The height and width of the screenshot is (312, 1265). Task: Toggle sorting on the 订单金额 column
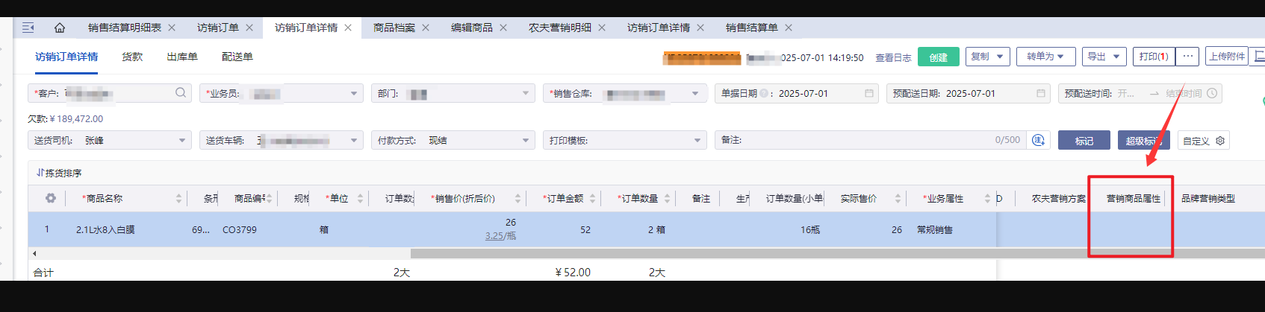pyautogui.click(x=592, y=199)
